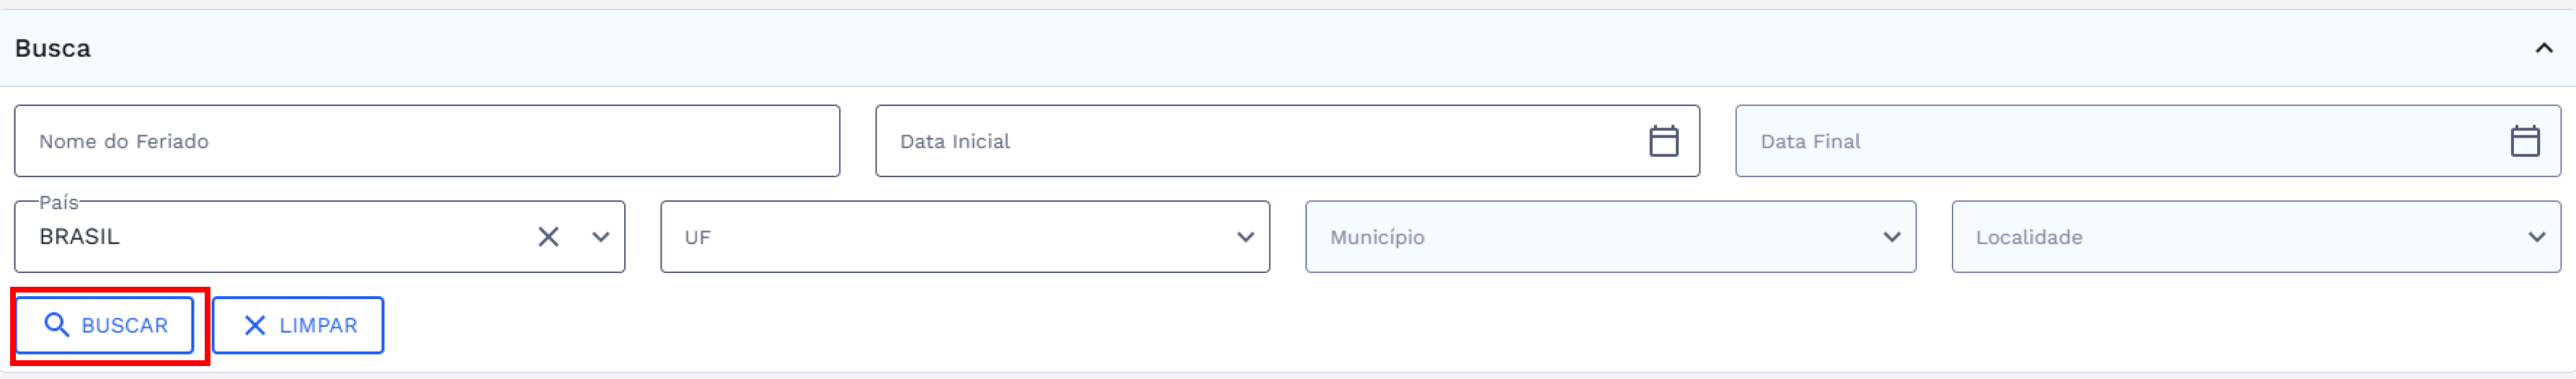The image size is (2576, 379).
Task: Open the Data Inicial calendar picker
Action: pos(1663,141)
